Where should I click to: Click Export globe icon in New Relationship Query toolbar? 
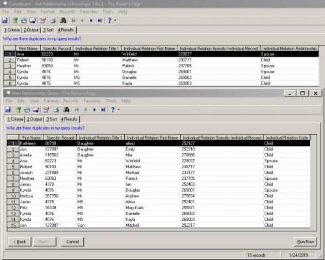tap(27, 109)
